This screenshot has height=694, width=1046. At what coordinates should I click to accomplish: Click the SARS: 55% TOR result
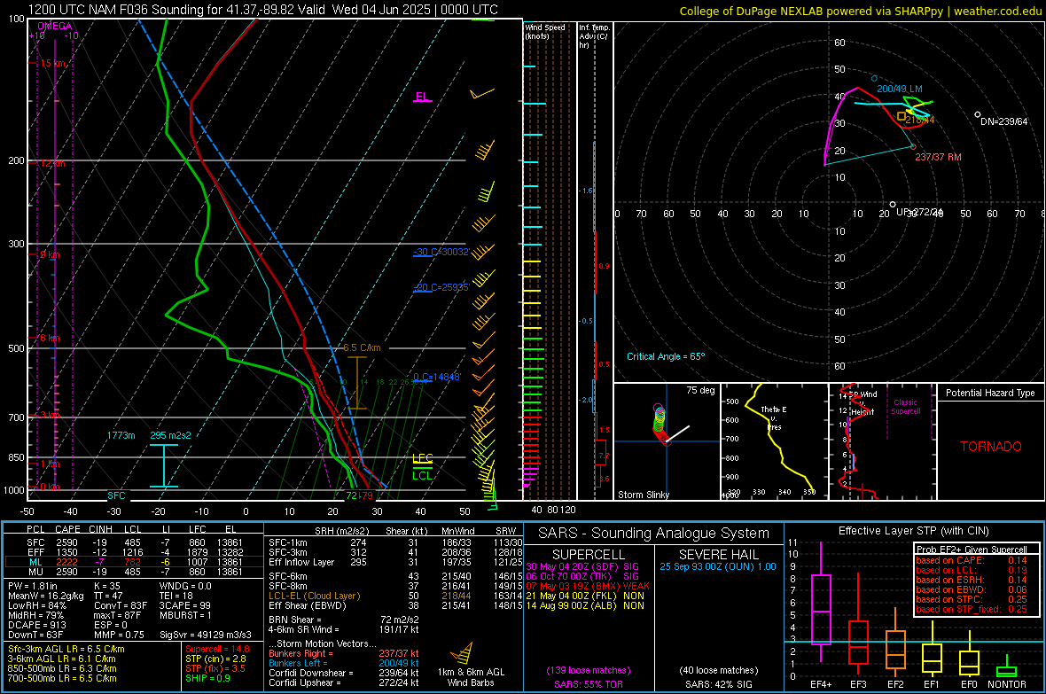(x=588, y=684)
